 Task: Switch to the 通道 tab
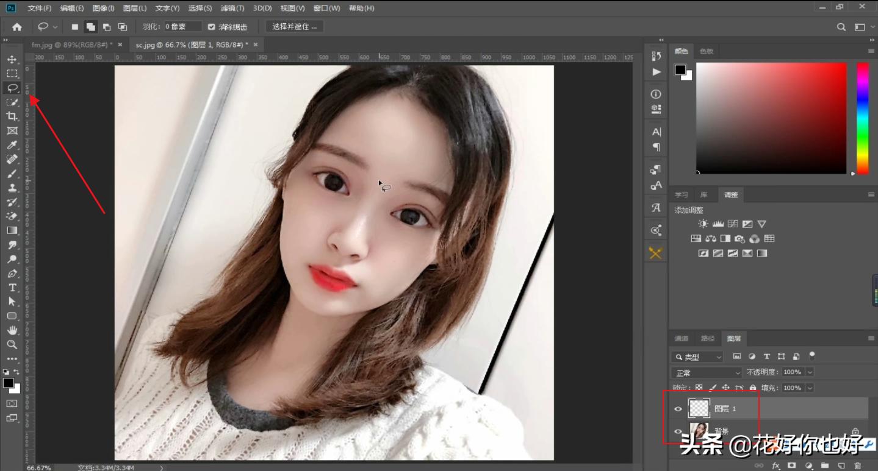click(681, 338)
